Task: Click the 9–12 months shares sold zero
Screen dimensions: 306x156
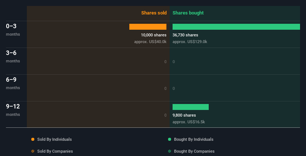Action: [165, 116]
